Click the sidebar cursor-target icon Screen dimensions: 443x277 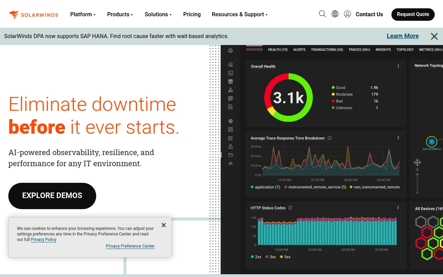click(230, 65)
